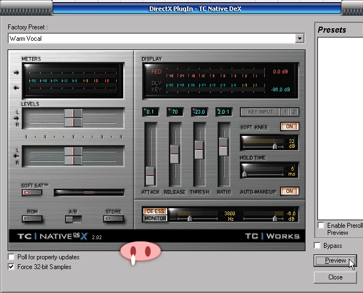Click the STORE button

tap(113, 219)
